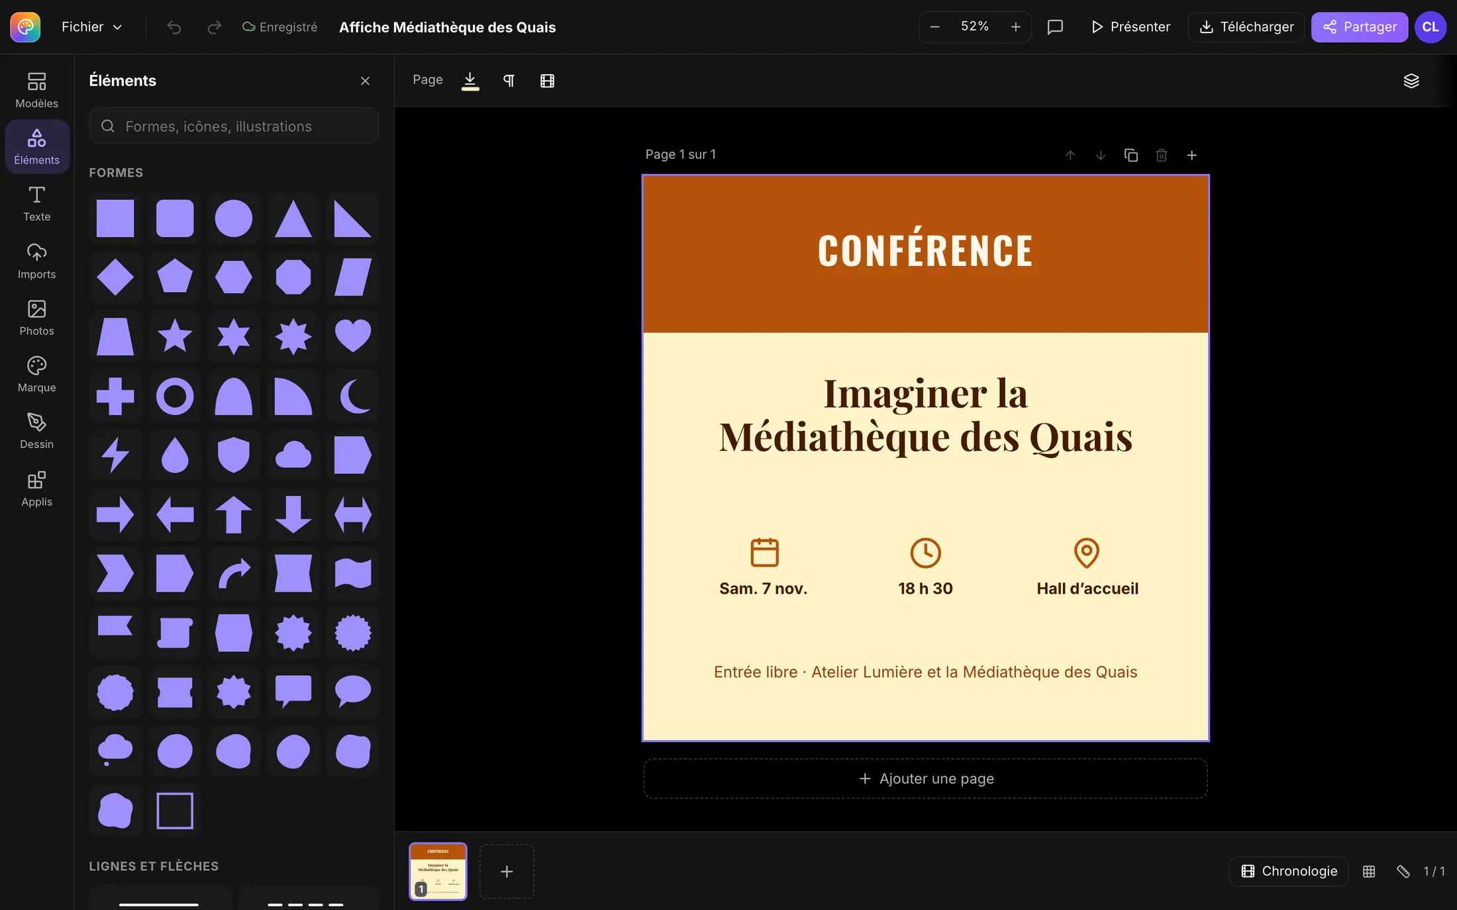The image size is (1457, 910).
Task: Toggle the Chronologie timeline view
Action: [x=1289, y=871]
